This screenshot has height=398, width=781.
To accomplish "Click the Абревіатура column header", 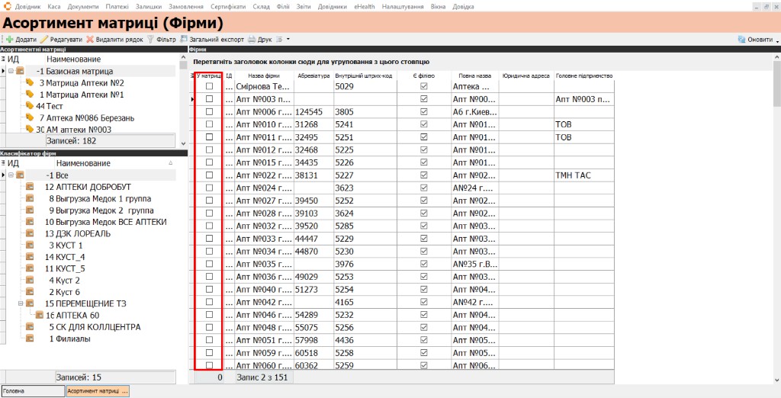I will click(313, 75).
